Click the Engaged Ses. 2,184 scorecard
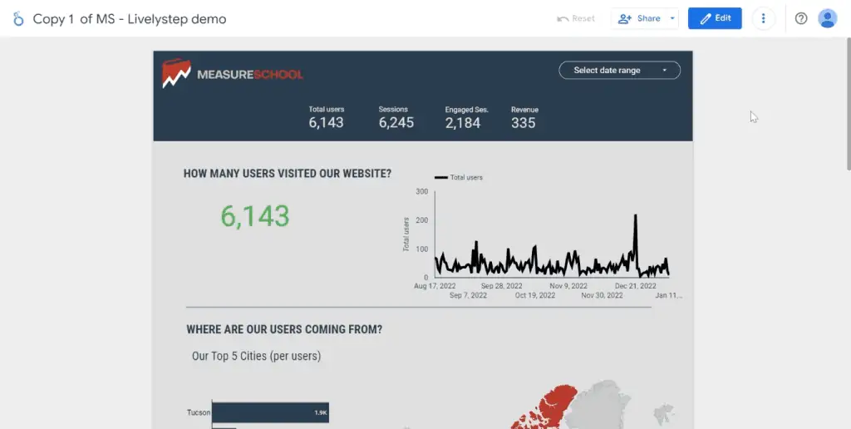The image size is (851, 429). pyautogui.click(x=465, y=118)
